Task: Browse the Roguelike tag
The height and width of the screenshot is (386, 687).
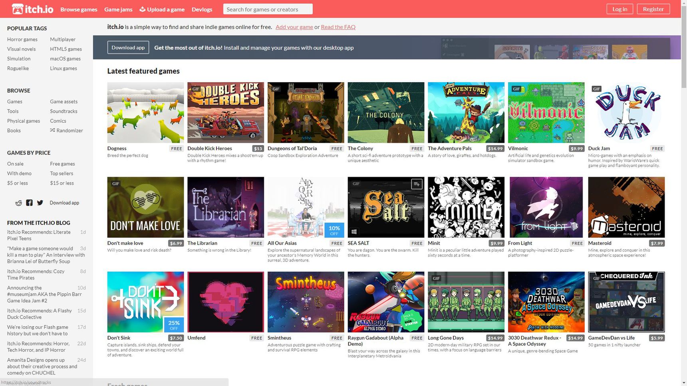Action: click(x=18, y=68)
